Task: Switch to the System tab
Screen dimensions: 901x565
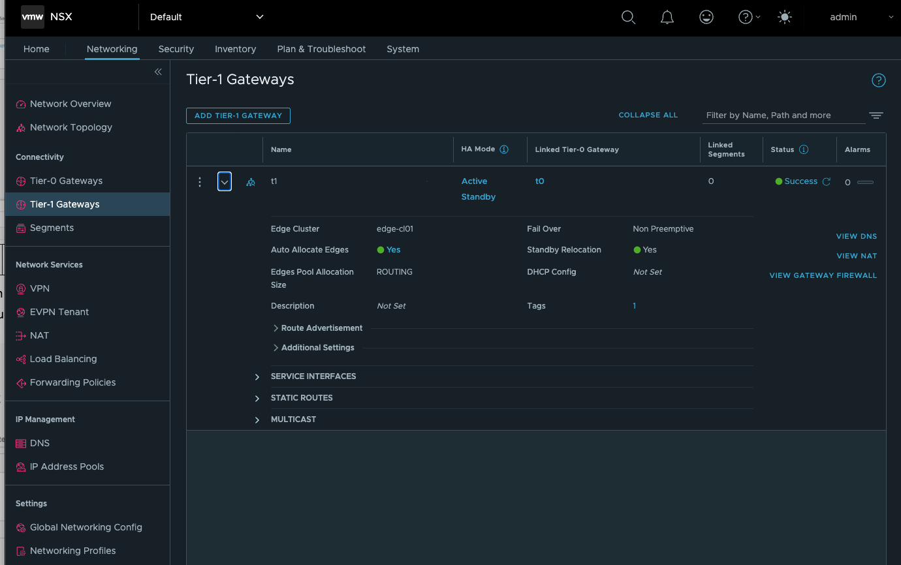Action: pyautogui.click(x=403, y=49)
